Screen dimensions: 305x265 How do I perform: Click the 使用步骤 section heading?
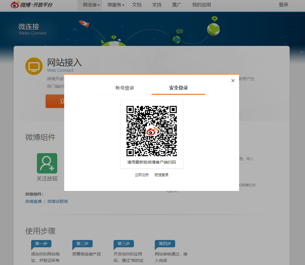40,231
